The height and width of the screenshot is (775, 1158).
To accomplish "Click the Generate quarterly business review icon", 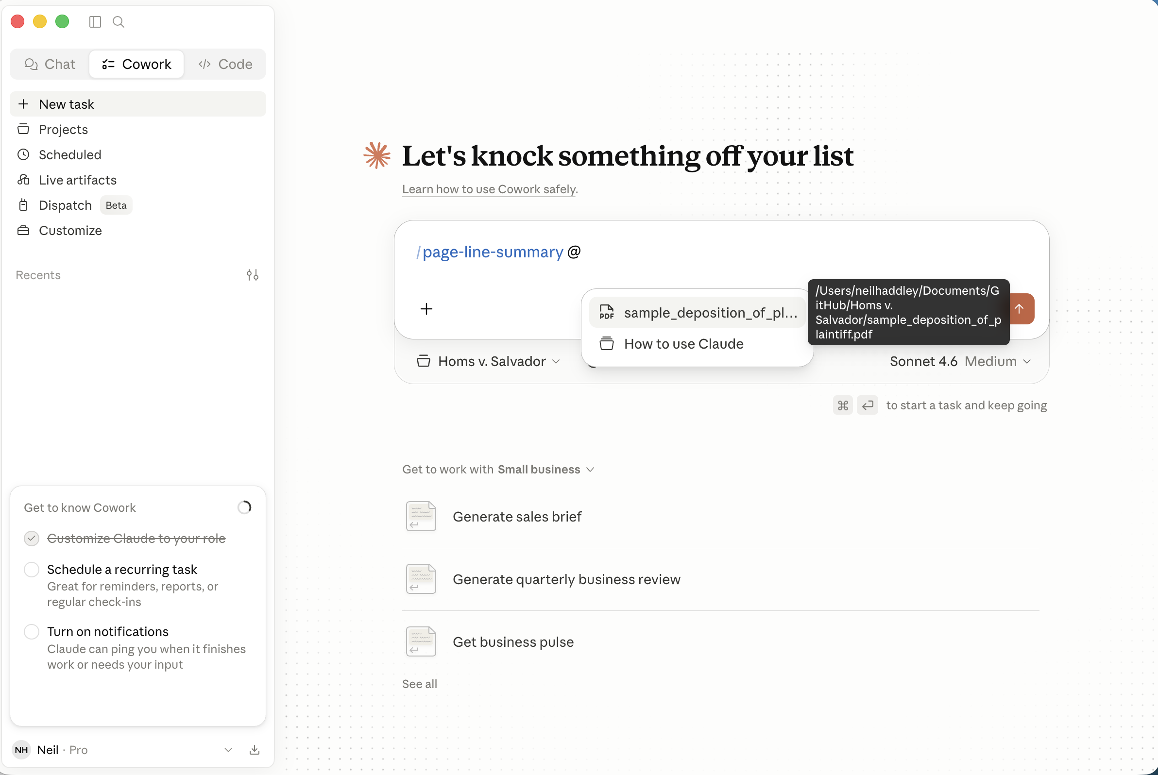I will [421, 579].
